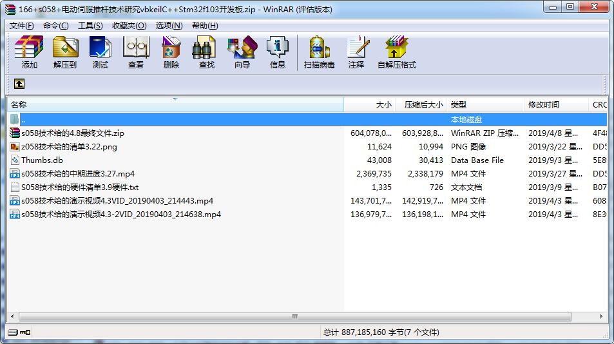The image size is (614, 344).
Task: Click the 自解压格式 (SFX) icon
Action: point(397,52)
